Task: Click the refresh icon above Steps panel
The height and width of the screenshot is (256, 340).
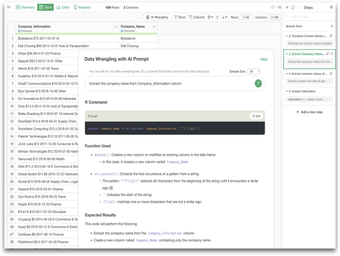Action: click(x=293, y=7)
